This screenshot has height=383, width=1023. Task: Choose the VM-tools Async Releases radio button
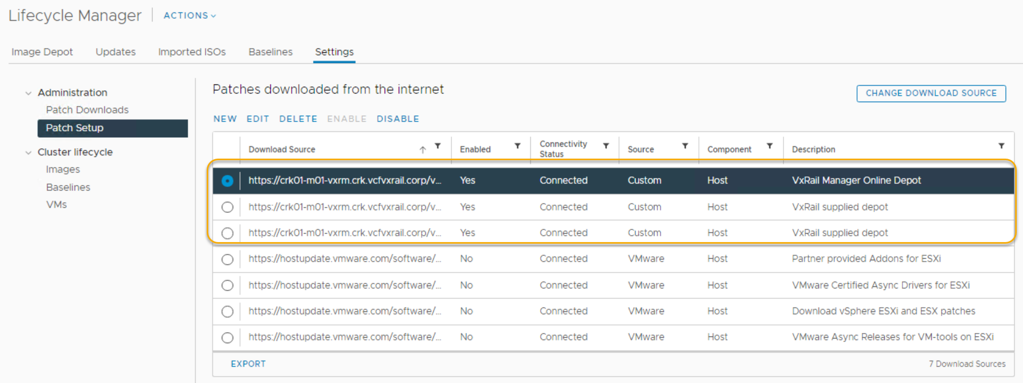click(228, 338)
